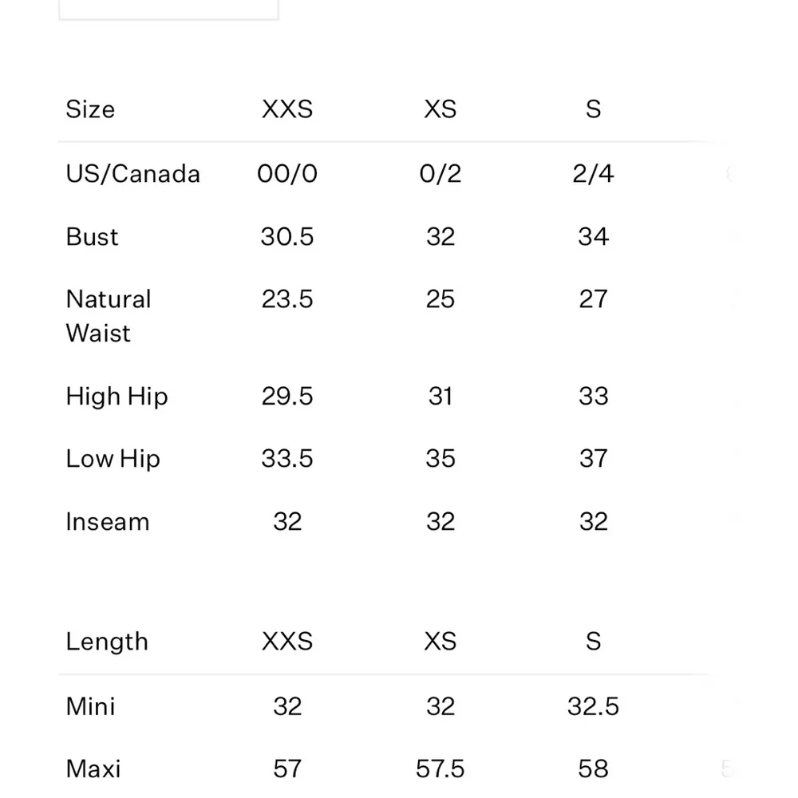
Task: Click the Size row header label
Action: tap(90, 109)
